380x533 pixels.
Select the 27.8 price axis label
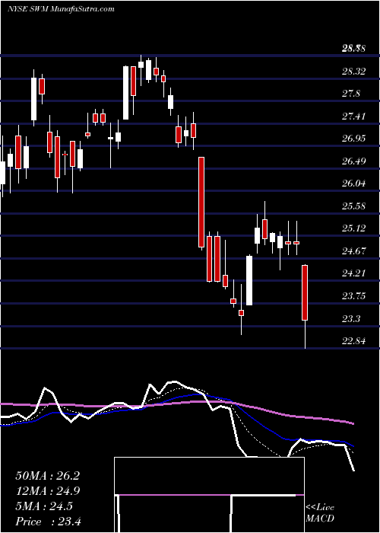(x=350, y=94)
